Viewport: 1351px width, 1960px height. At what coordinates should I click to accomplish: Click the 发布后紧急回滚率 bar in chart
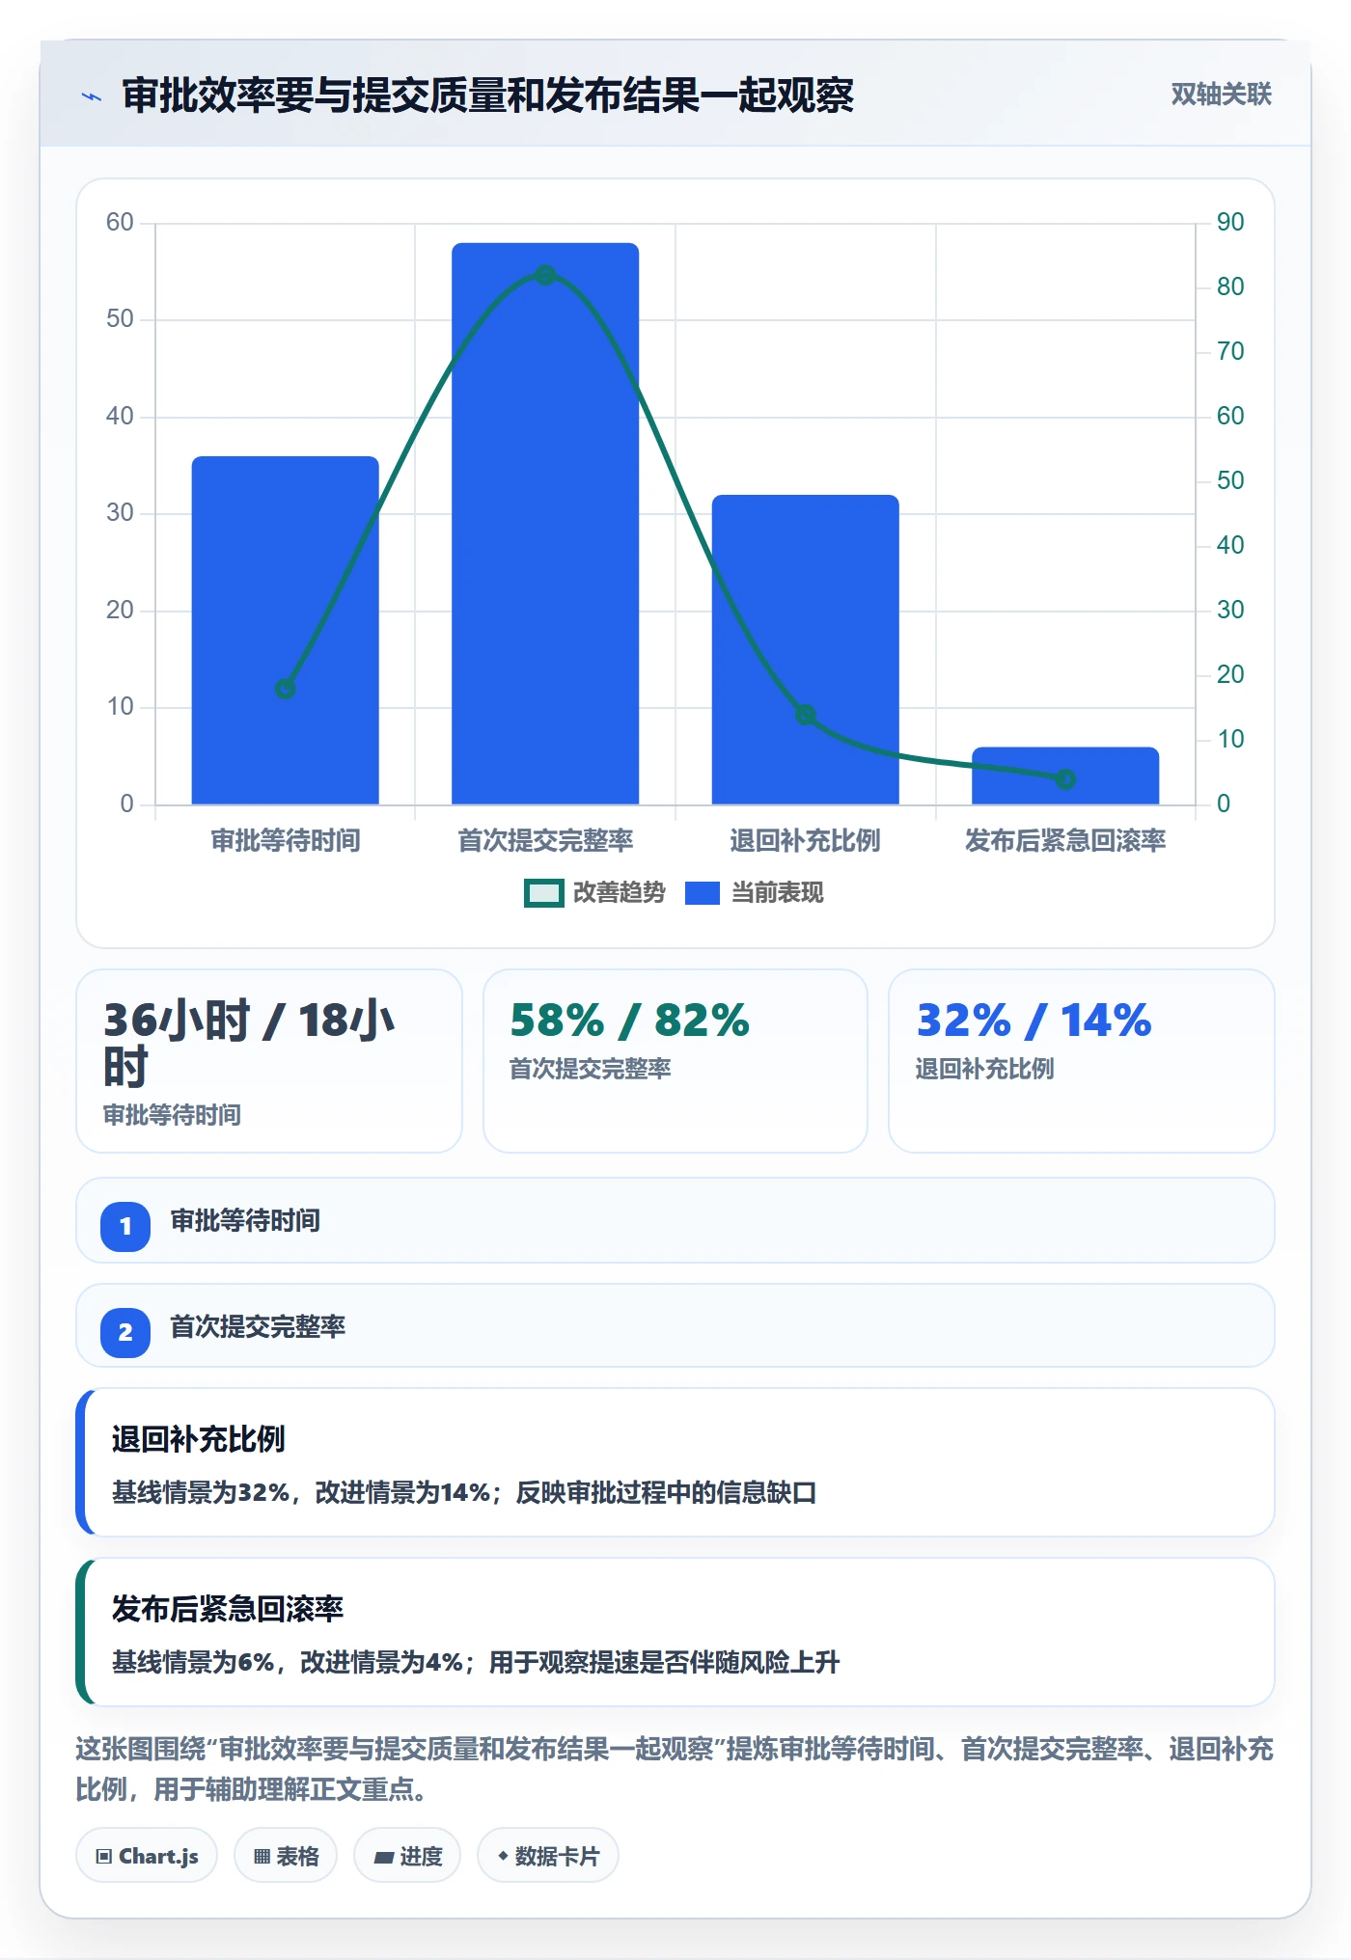coord(1065,776)
